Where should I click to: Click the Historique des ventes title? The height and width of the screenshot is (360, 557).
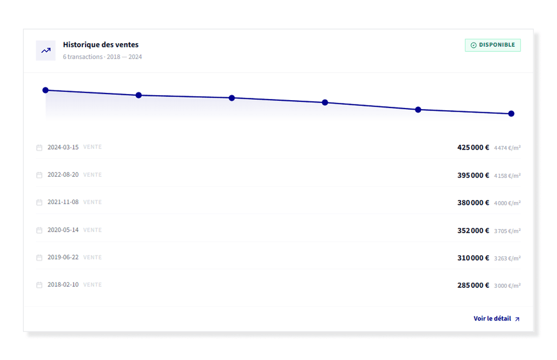101,45
